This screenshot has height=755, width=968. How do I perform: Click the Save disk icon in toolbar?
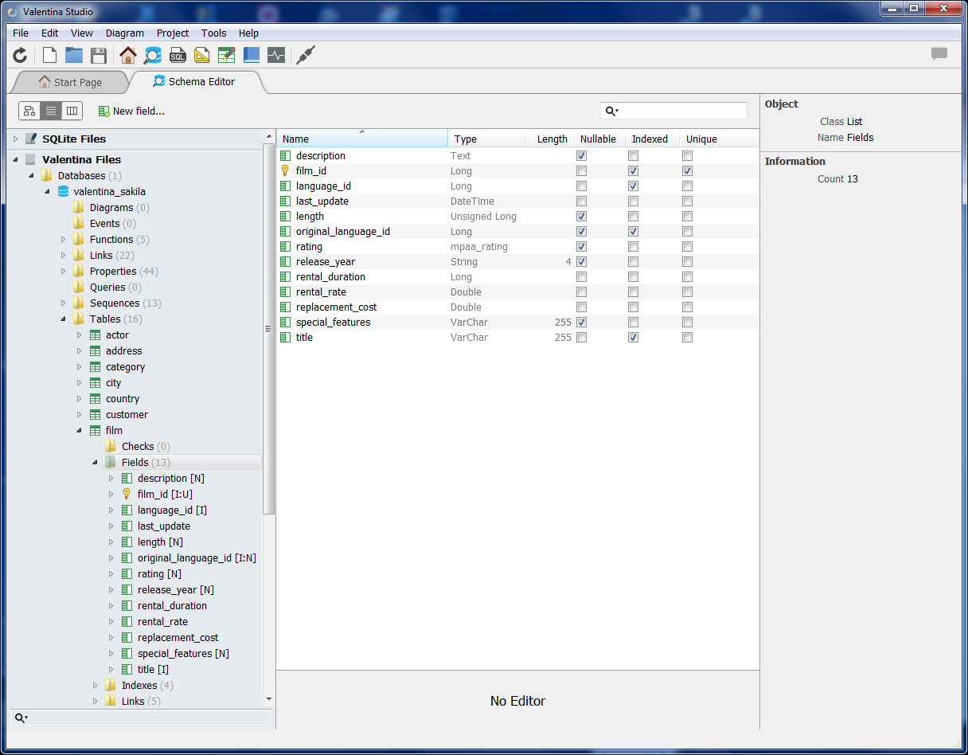tap(99, 55)
